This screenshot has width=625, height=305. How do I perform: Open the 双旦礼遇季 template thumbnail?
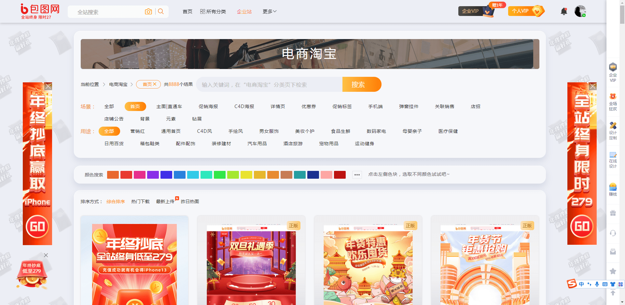coord(251,264)
